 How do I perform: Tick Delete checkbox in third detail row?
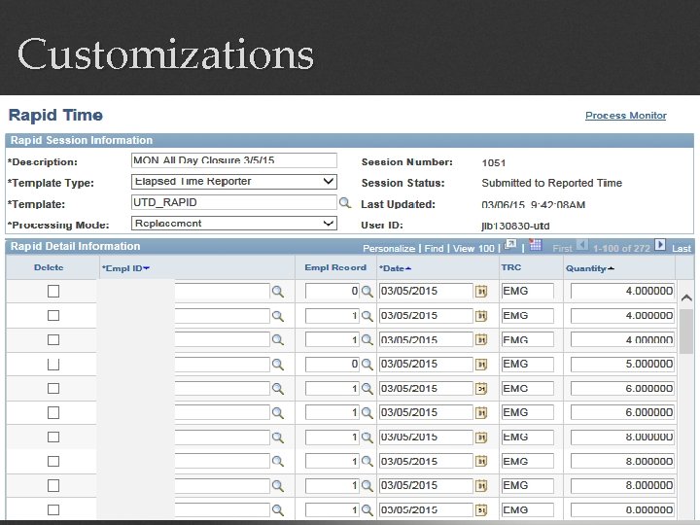(53, 339)
